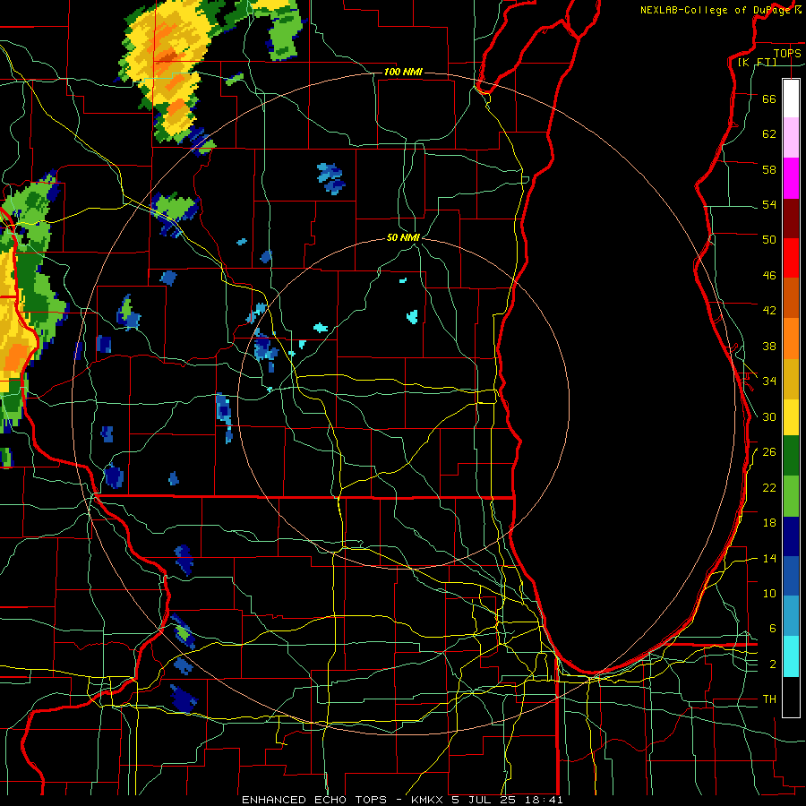Screen dimensions: 806x806
Task: Click the "TOPS" legend title
Action: (x=787, y=53)
